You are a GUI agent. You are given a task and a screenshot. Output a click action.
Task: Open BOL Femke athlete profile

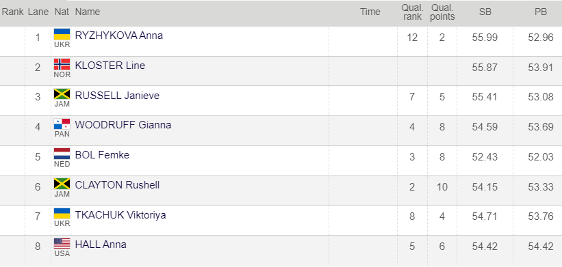pyautogui.click(x=102, y=155)
